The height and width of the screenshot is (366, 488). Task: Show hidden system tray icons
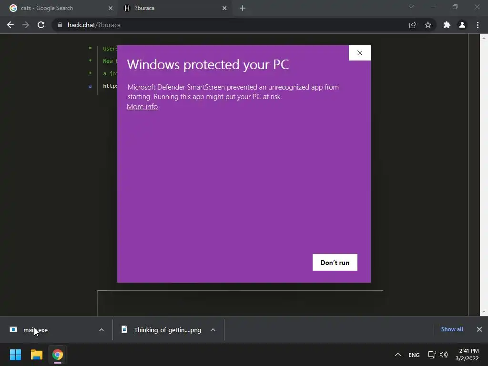coord(398,355)
